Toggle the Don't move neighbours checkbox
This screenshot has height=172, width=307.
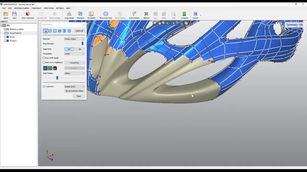[x=44, y=63]
